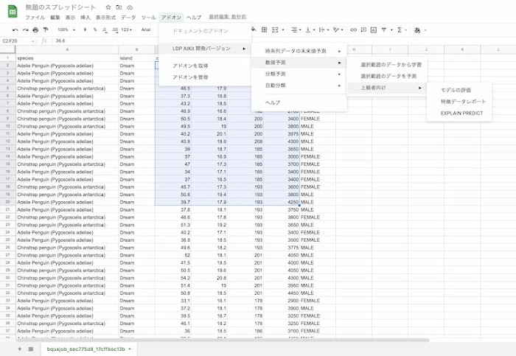Click the text wrapping icon
This screenshot has width=516, height=356.
tap(321, 30)
